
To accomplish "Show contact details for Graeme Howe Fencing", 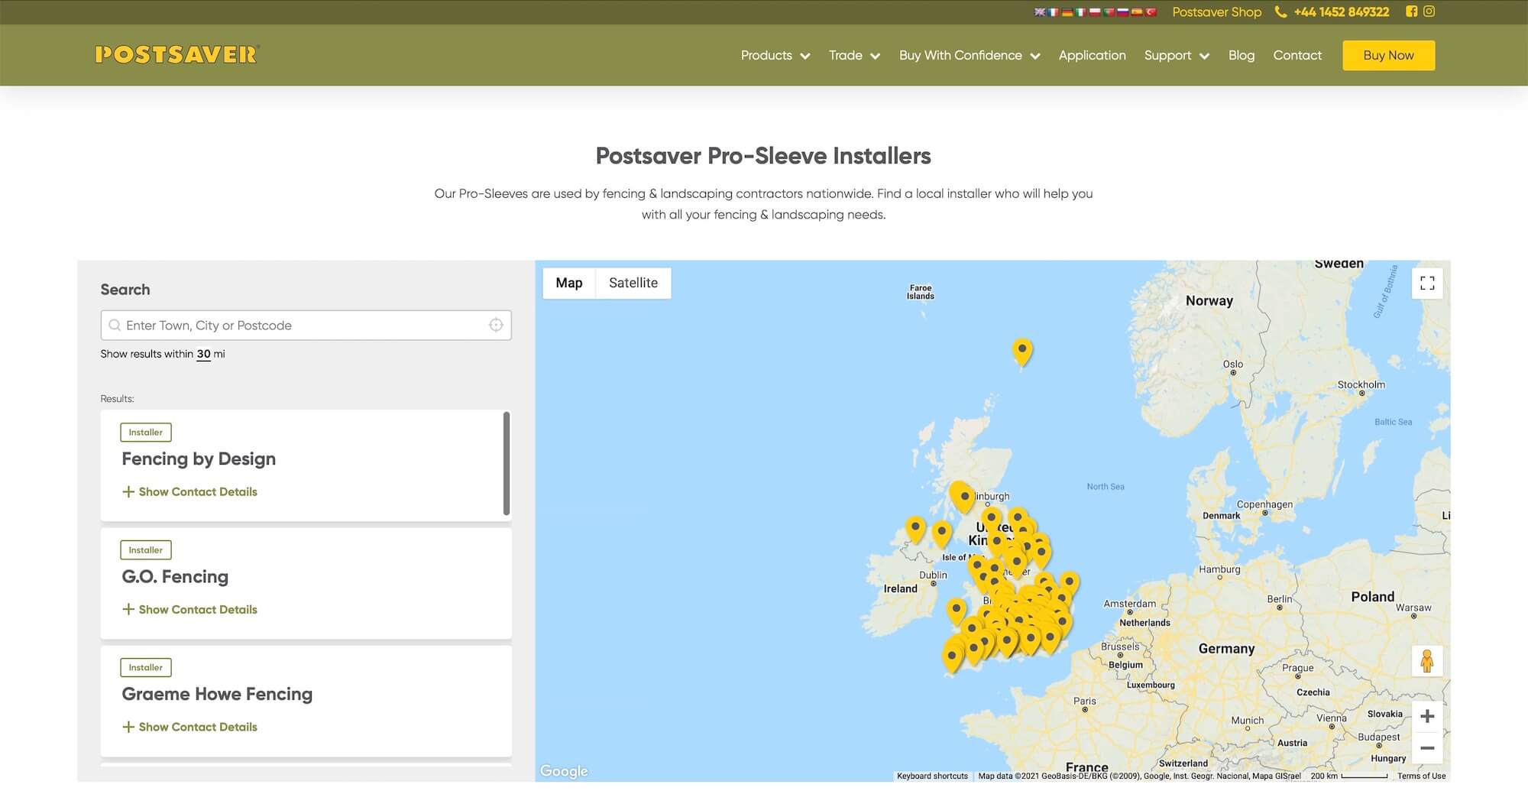I will coord(189,727).
